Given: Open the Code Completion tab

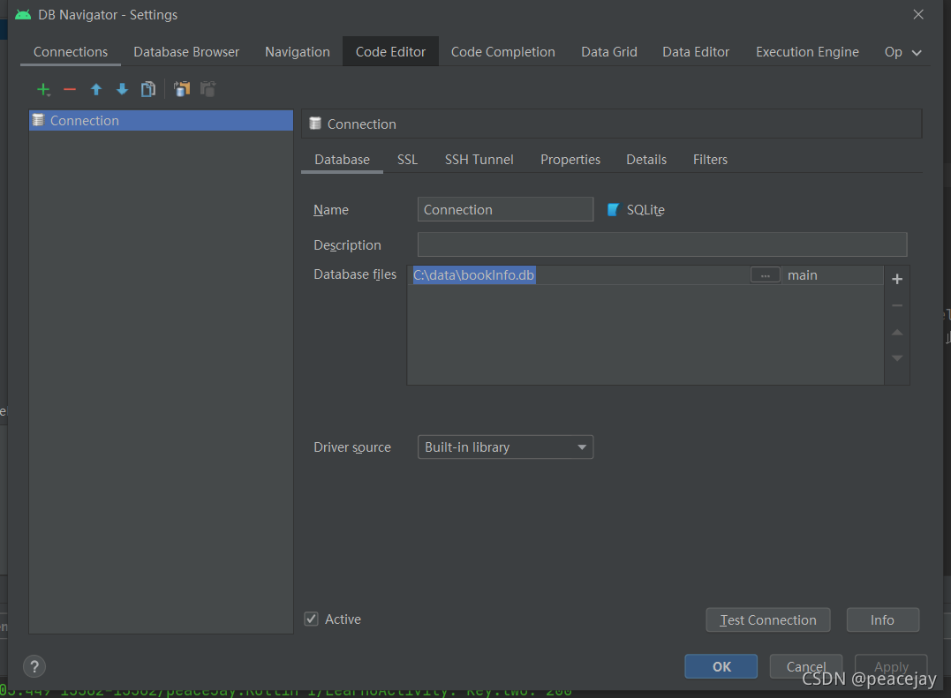Looking at the screenshot, I should click(x=502, y=52).
